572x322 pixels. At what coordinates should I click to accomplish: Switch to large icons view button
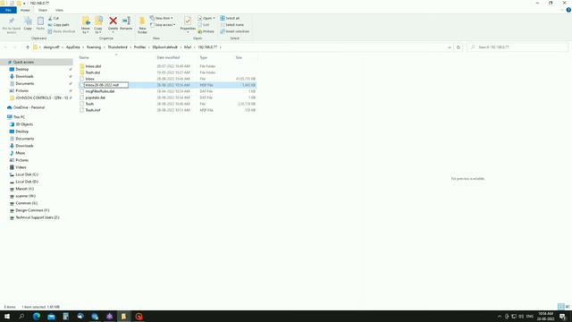click(x=568, y=307)
